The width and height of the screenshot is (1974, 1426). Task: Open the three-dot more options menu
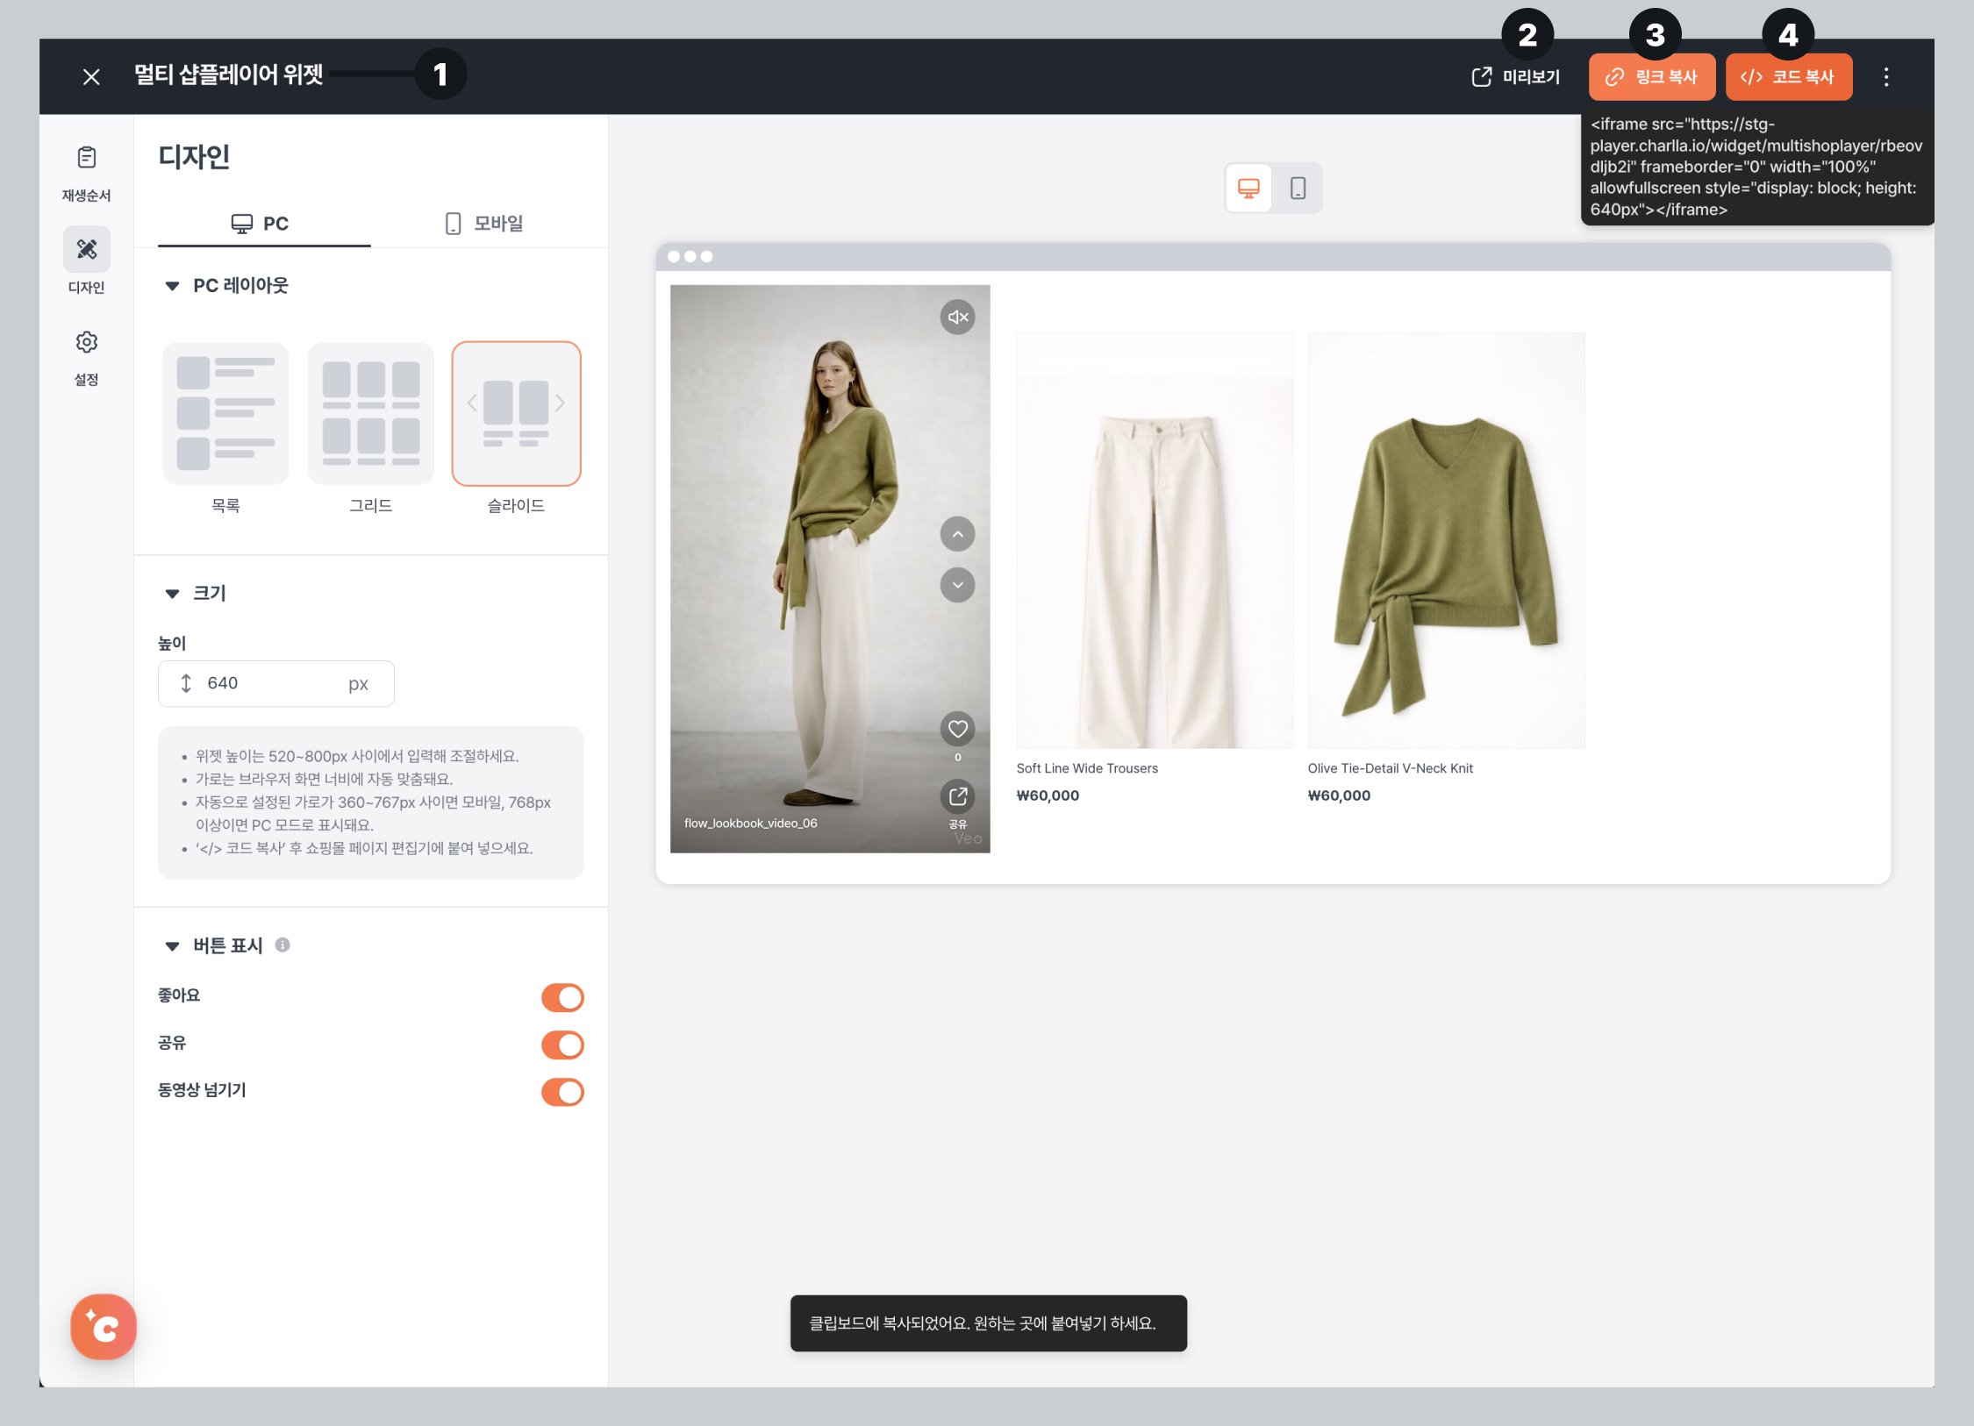click(1885, 77)
